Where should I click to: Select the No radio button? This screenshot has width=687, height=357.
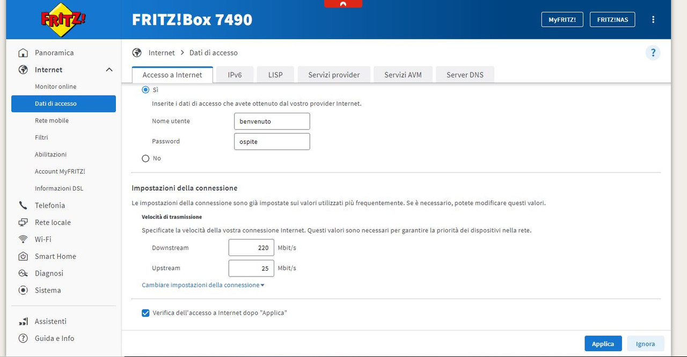[x=145, y=158]
